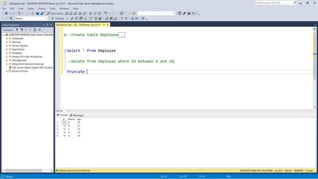Image resolution: width=318 pixels, height=179 pixels.
Task: Click the Solution Explorer window icon
Action: 180,13
